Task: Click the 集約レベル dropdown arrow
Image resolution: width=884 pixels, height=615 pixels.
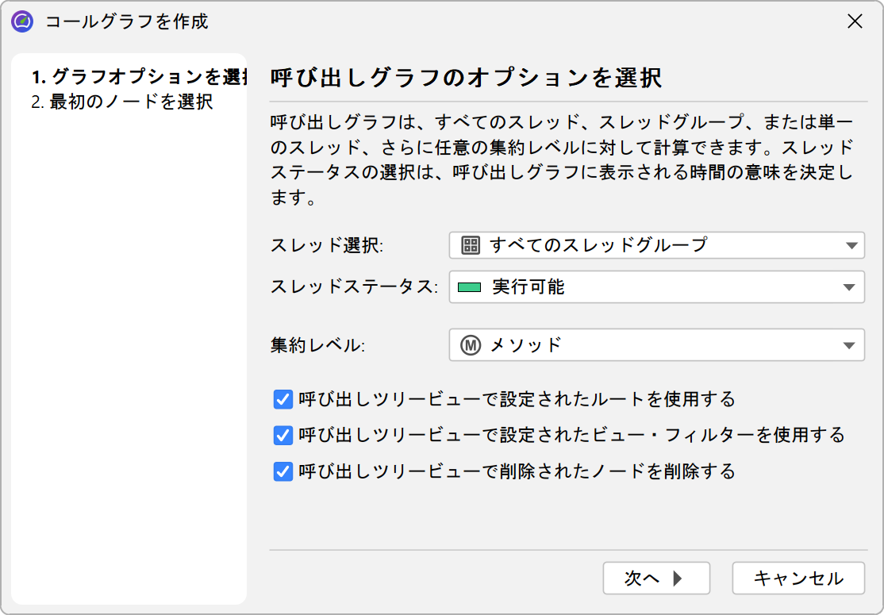Action: (851, 346)
